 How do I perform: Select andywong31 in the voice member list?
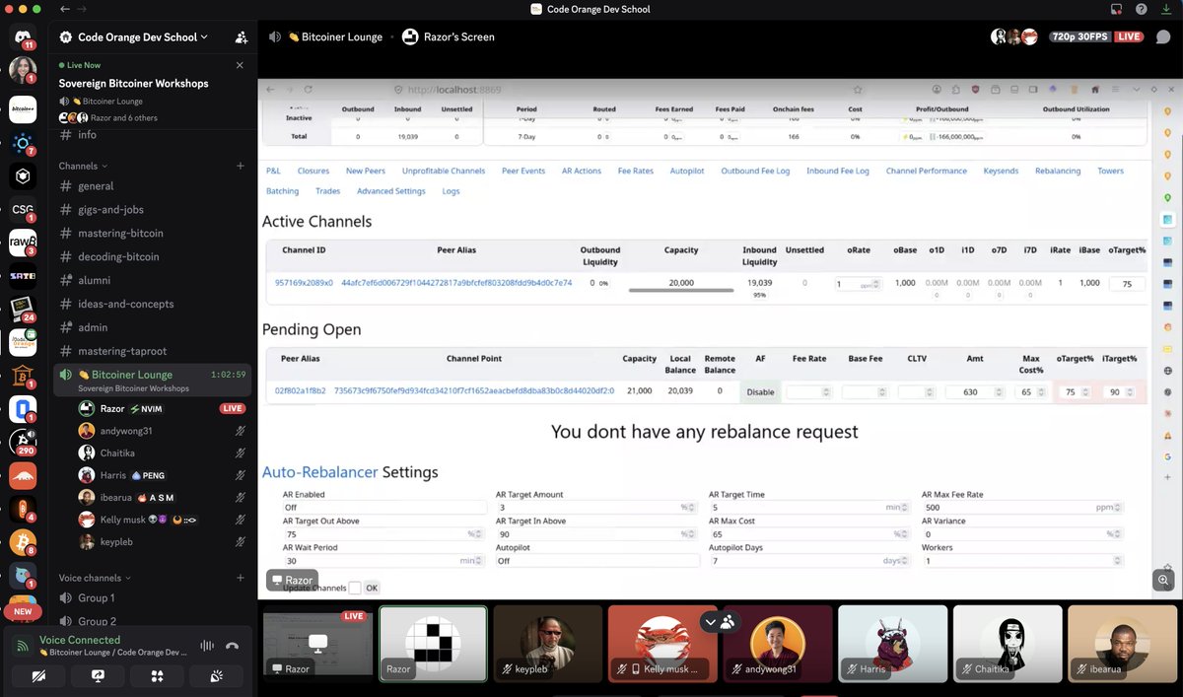163,431
